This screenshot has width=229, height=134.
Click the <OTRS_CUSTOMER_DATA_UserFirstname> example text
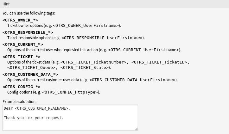[132, 80]
